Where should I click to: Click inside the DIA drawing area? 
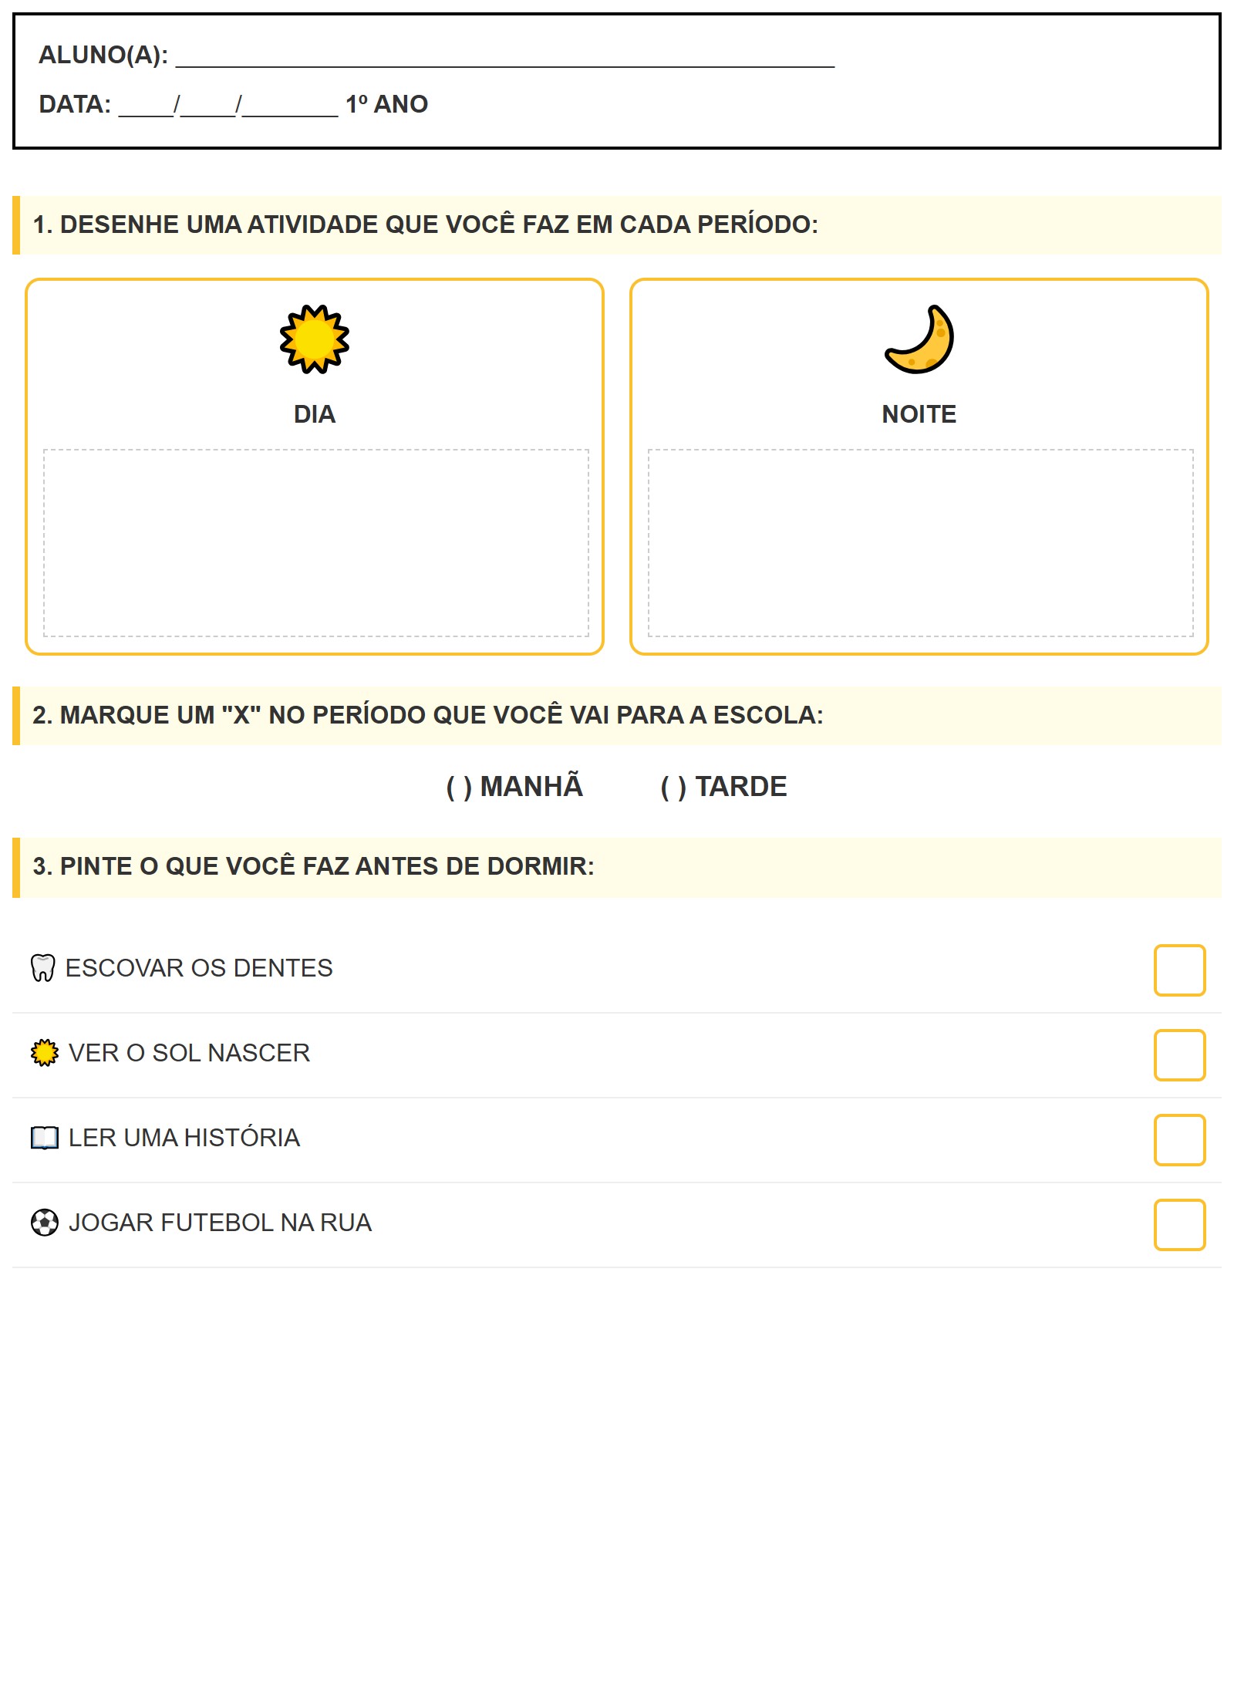[x=315, y=543]
